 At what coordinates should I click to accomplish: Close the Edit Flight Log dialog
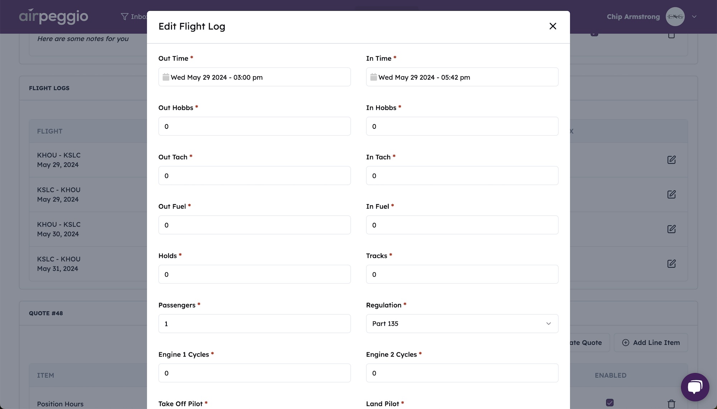553,26
